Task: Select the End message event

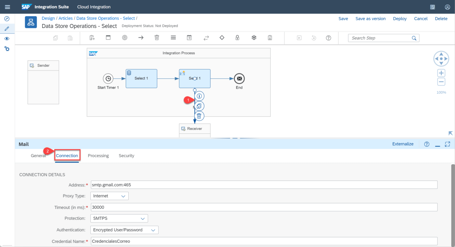Action: tap(239, 79)
